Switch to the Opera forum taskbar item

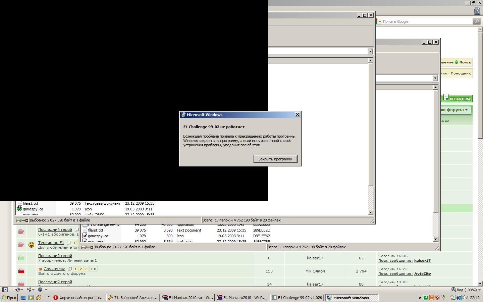tap(78, 298)
